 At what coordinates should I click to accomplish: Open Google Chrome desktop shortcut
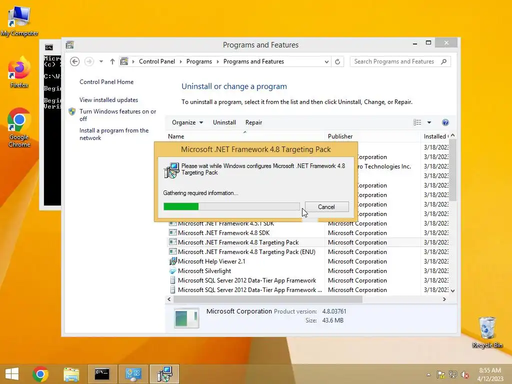[19, 127]
